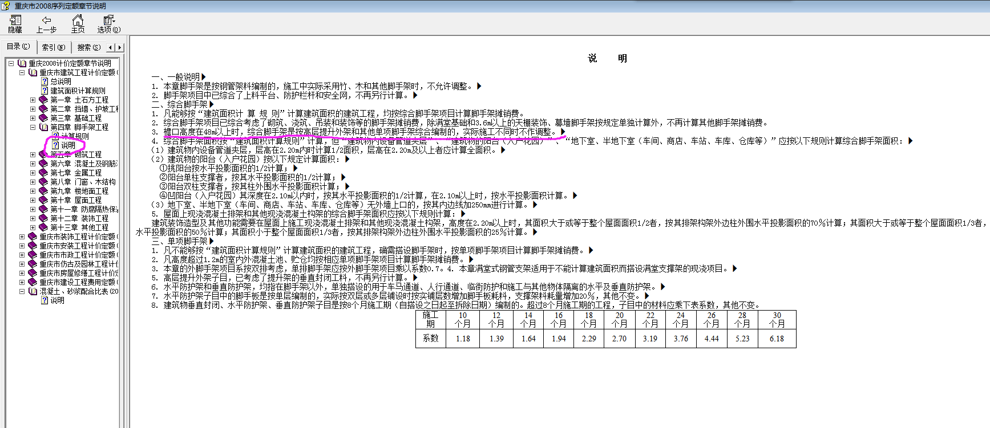This screenshot has height=428, width=990.
Task: Click the book icon of 第七章 金属工程
Action: pos(43,173)
